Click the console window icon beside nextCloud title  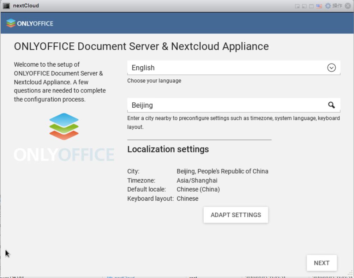(x=6, y=6)
